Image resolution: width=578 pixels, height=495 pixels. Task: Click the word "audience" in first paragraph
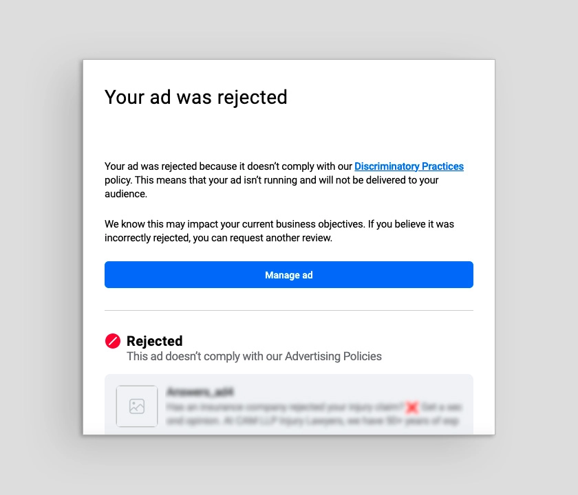point(126,194)
